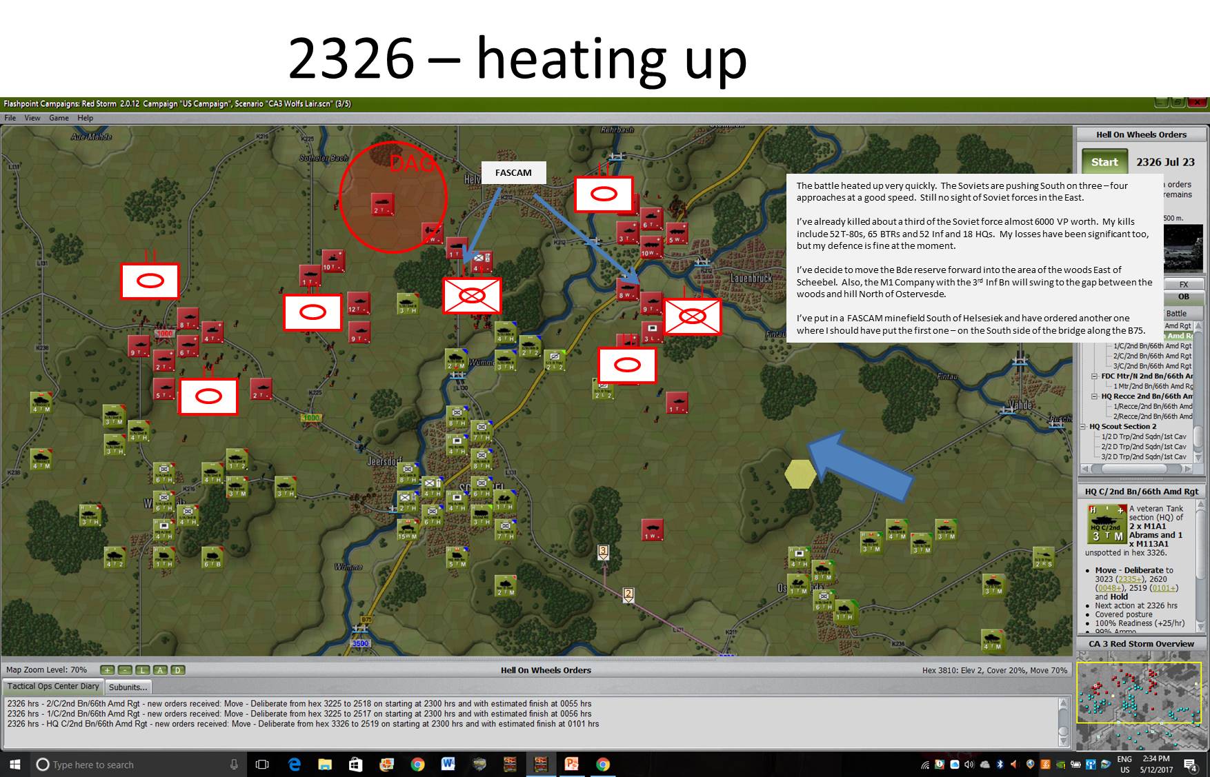Open the Windows Start menu

click(14, 764)
